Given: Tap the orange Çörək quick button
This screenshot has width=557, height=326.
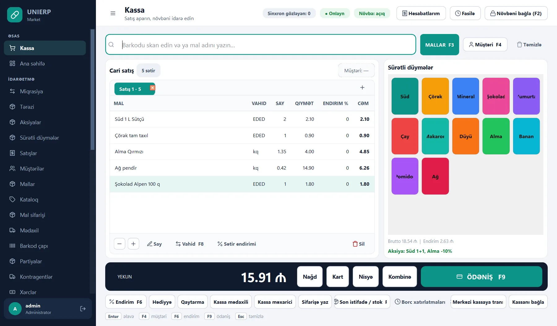Looking at the screenshot, I should (x=435, y=96).
